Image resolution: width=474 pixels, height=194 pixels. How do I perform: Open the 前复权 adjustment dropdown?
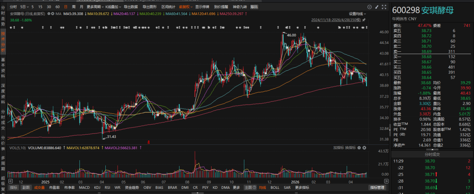coord(186,7)
